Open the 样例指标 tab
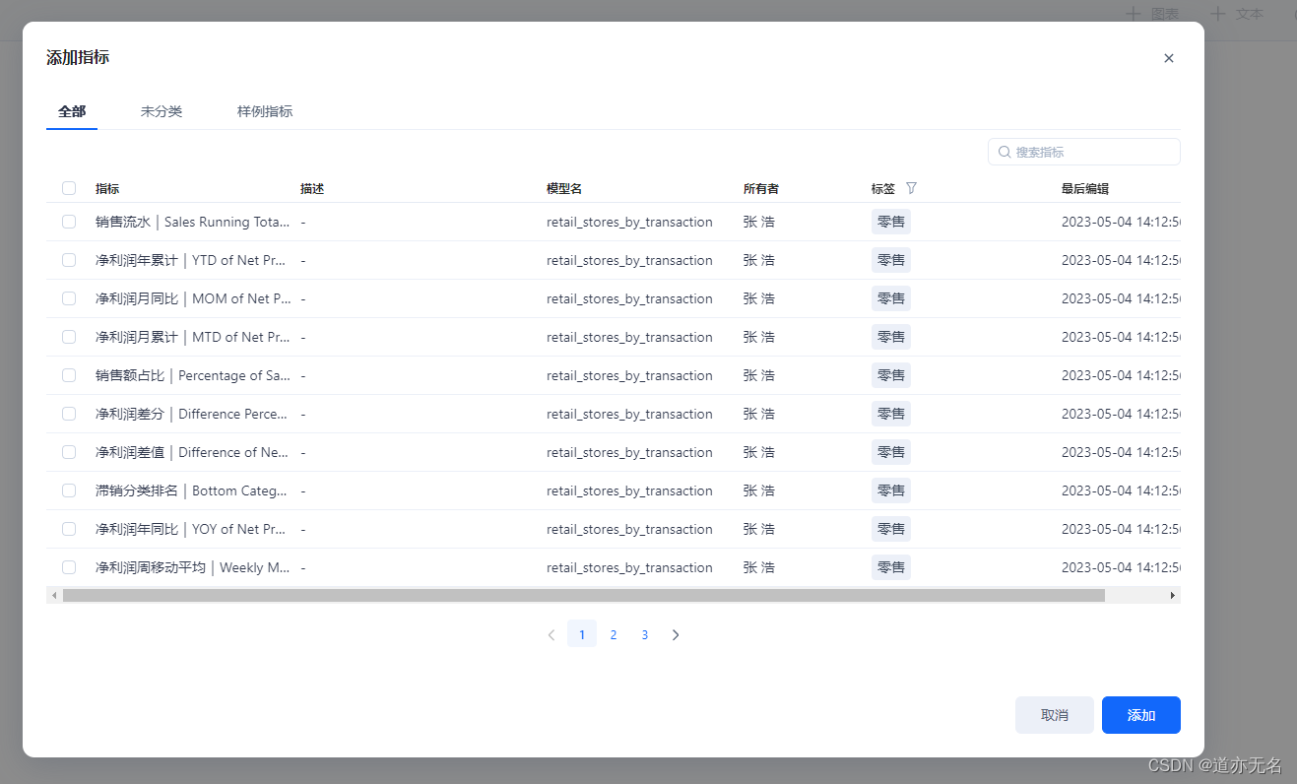Image resolution: width=1297 pixels, height=784 pixels. coord(265,111)
